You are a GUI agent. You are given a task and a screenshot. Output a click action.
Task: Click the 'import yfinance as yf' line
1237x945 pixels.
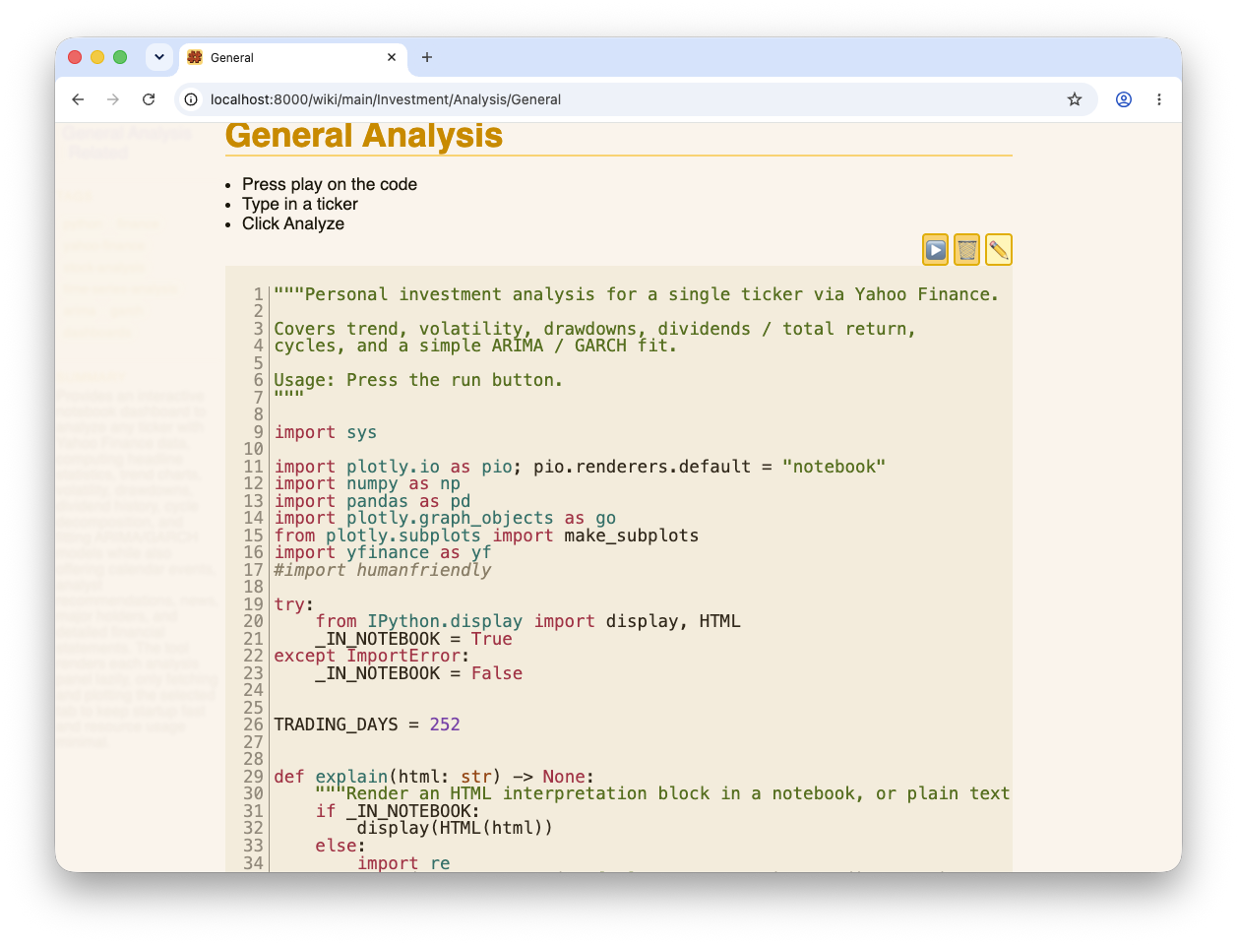pyautogui.click(x=383, y=552)
